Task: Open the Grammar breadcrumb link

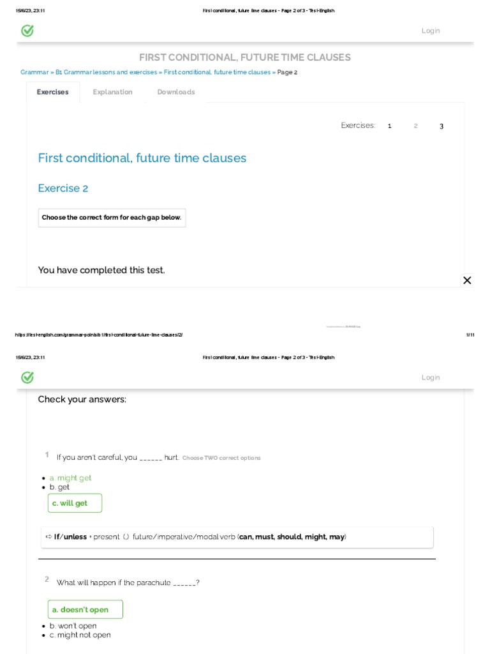Action: [x=34, y=72]
